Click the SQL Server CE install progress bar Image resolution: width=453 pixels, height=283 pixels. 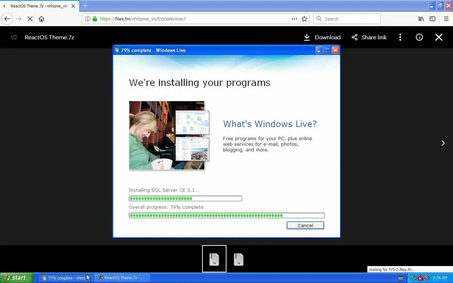(x=185, y=198)
